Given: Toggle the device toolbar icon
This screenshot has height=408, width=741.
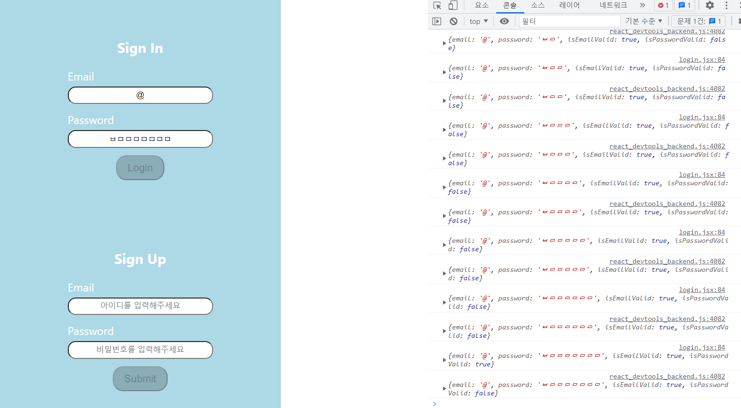Looking at the screenshot, I should pos(453,6).
